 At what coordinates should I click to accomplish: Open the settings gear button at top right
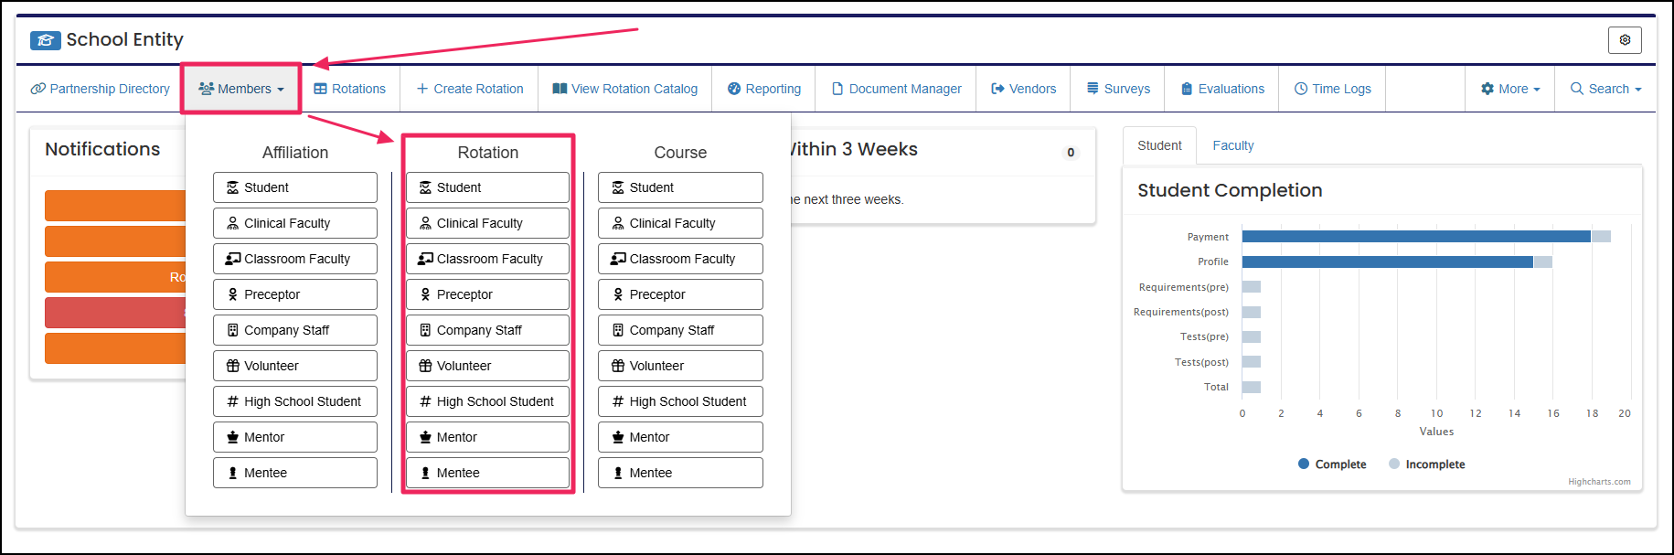pyautogui.click(x=1625, y=40)
